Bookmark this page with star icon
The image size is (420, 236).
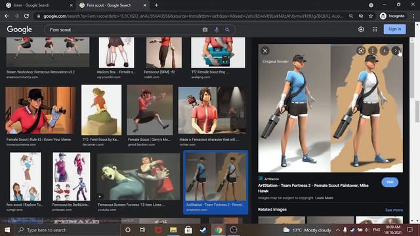[x=371, y=16]
